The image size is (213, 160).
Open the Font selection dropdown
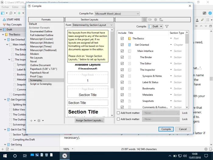tap(93, 25)
